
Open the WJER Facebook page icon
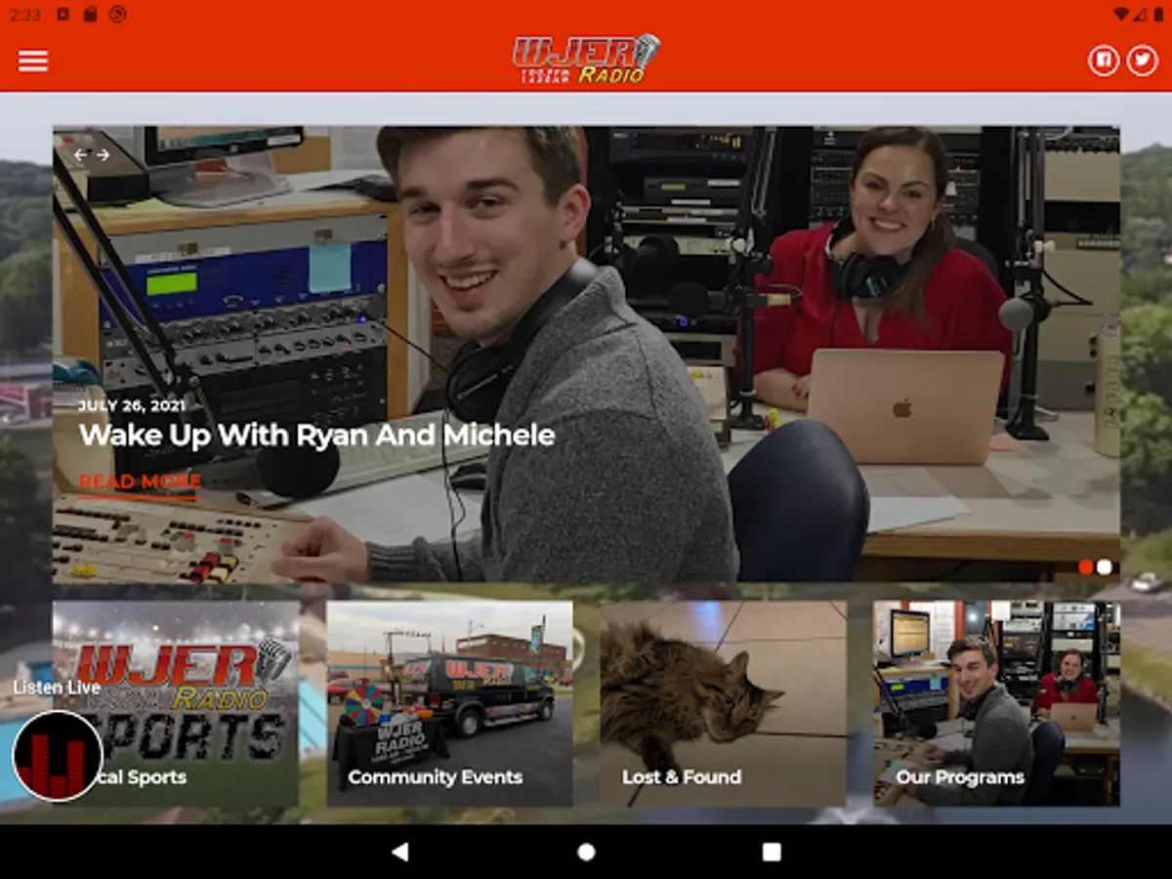click(x=1104, y=61)
